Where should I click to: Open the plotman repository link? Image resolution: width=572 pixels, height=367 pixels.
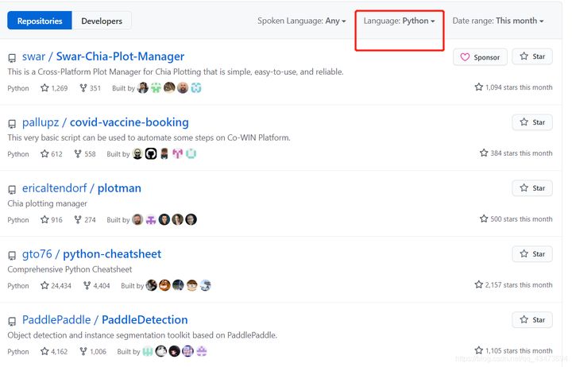pyautogui.click(x=119, y=188)
